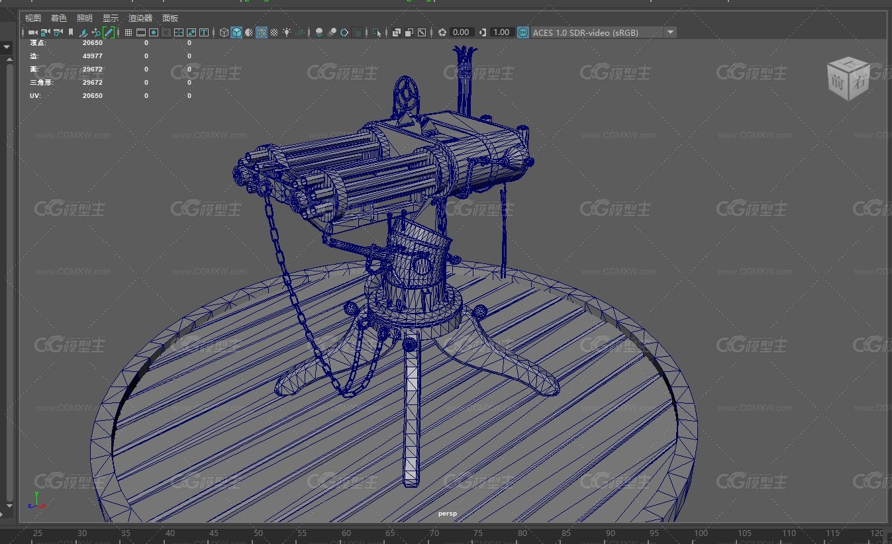892x544 pixels.
Task: Toggle the X-Ray display icon
Action: [397, 32]
